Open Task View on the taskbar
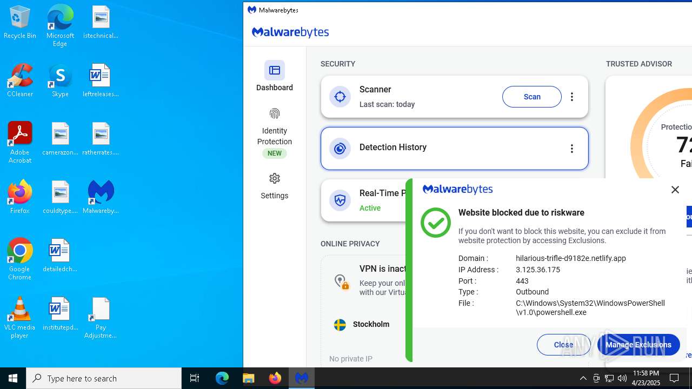This screenshot has height=389, width=692. (195, 378)
